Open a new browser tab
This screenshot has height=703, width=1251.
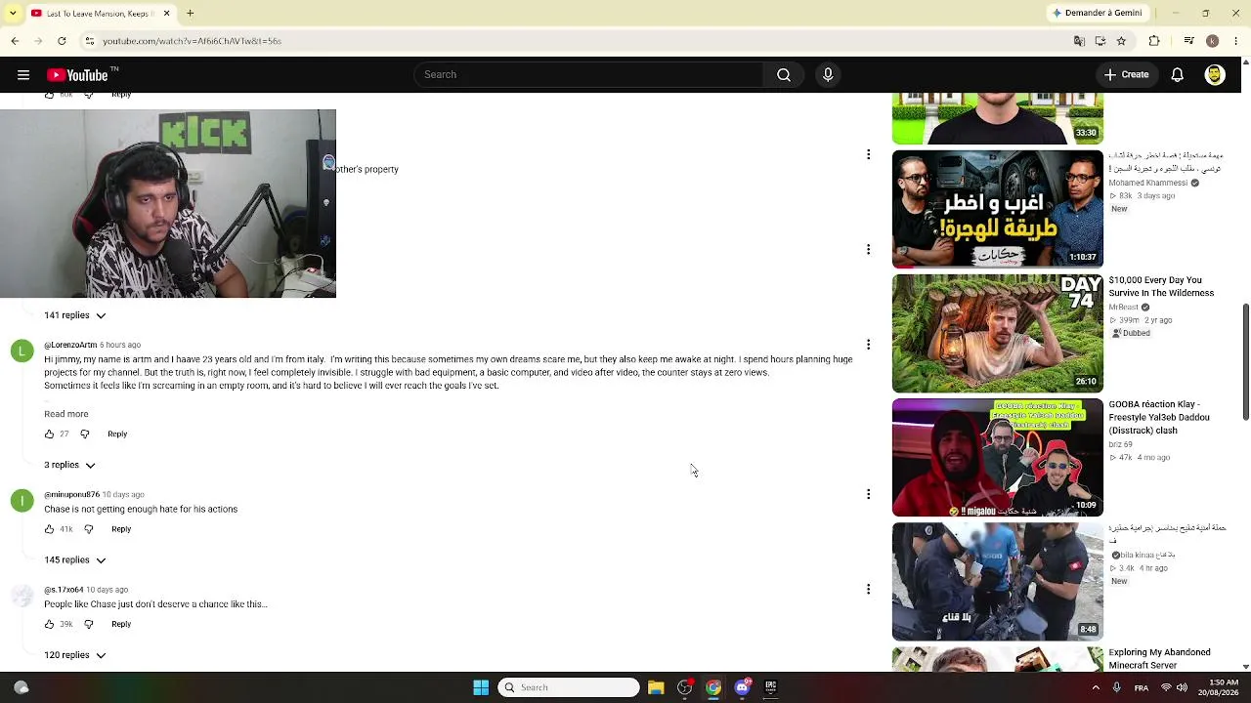(x=191, y=14)
